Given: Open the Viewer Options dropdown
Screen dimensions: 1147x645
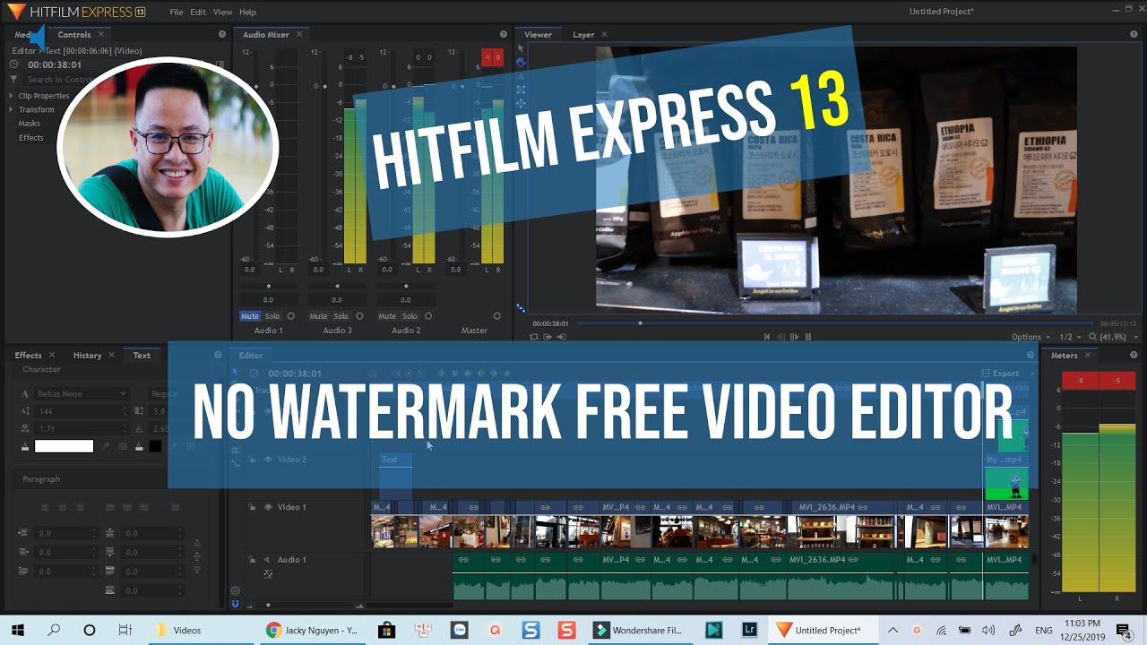Looking at the screenshot, I should [1031, 337].
